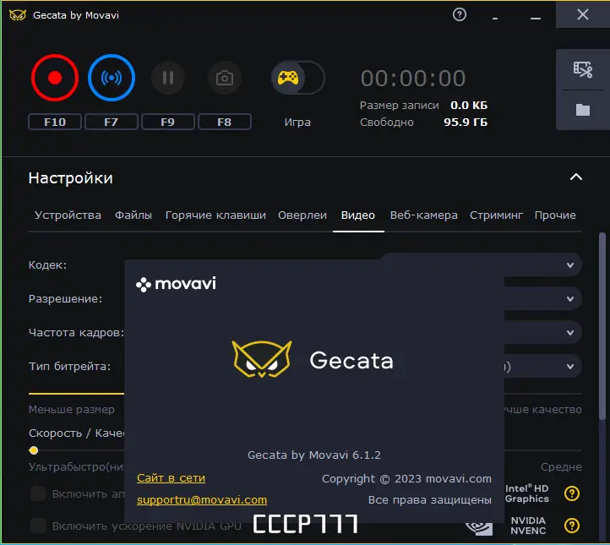
Task: Start streaming with the blue broadcast button
Action: tap(112, 78)
